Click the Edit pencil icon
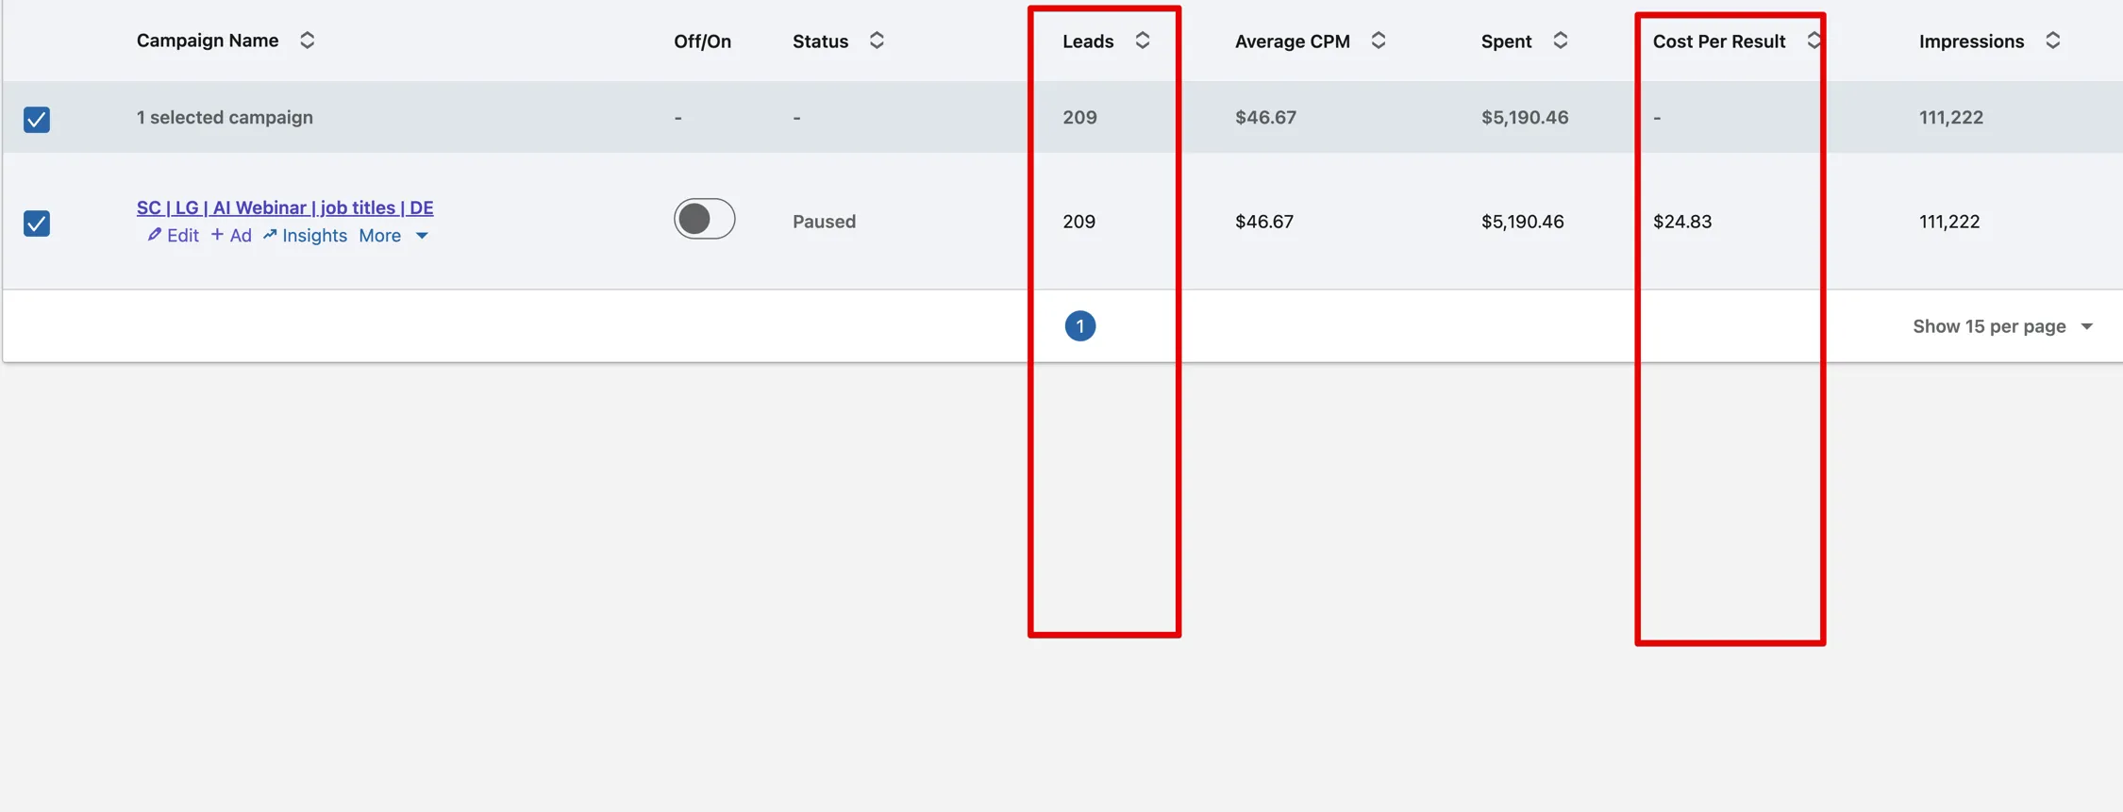 click(155, 235)
